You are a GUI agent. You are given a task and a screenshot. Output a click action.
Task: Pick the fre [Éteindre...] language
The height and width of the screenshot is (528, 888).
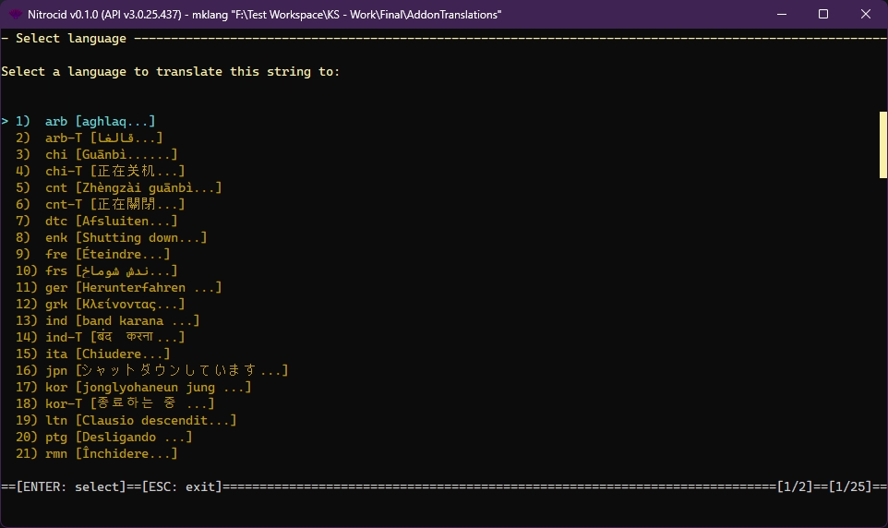coord(107,254)
